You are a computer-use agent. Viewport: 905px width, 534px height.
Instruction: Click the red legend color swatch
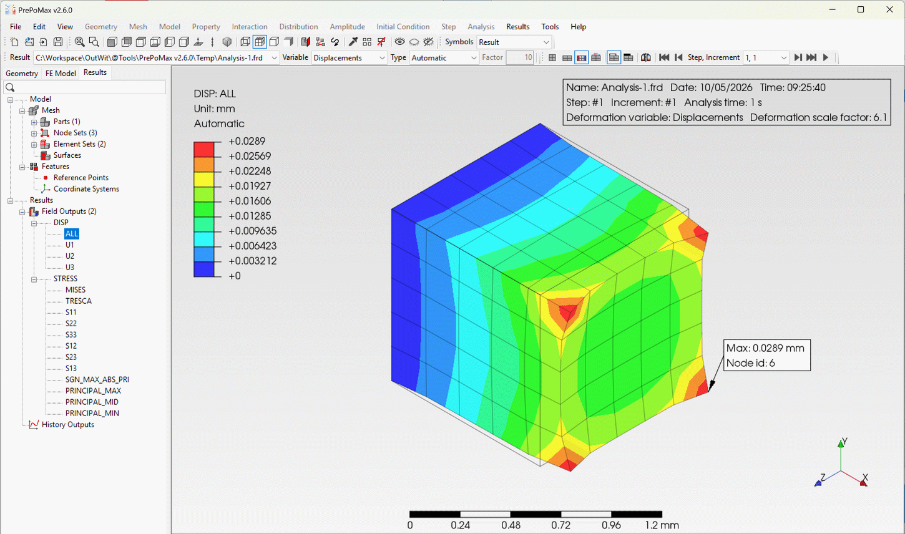point(204,149)
